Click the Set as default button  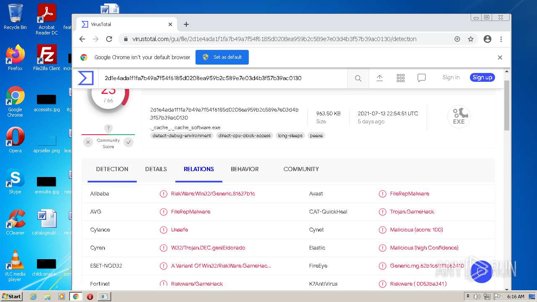222,57
